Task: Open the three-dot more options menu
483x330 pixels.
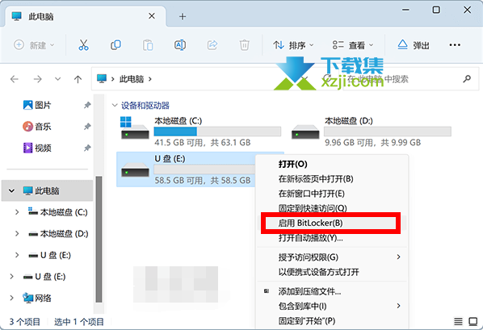Action: pyautogui.click(x=455, y=45)
